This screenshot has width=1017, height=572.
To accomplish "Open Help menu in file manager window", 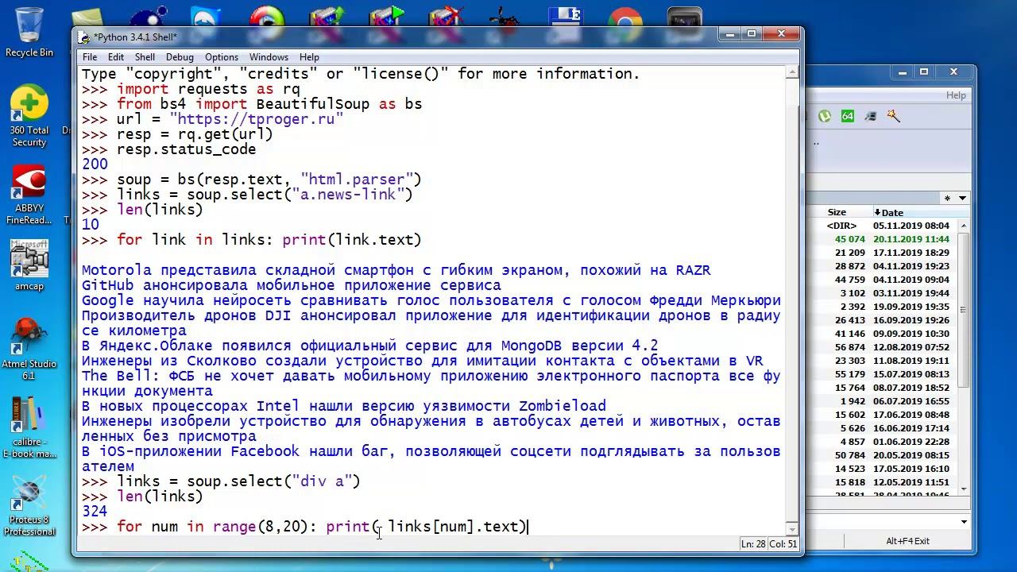I will (x=956, y=95).
